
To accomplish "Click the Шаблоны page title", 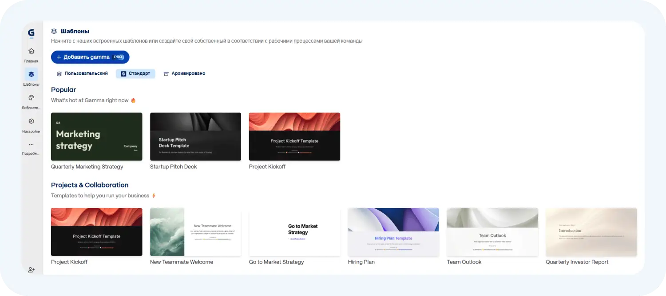I will tap(75, 32).
